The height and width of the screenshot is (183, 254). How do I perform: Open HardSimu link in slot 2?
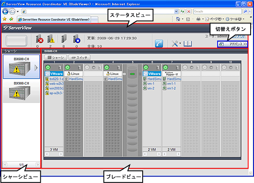tap(76, 79)
